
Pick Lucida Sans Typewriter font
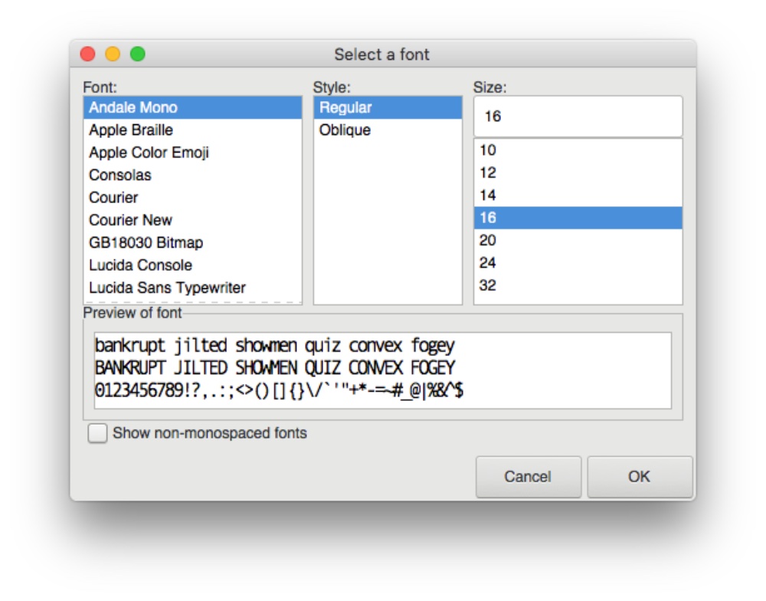(167, 288)
